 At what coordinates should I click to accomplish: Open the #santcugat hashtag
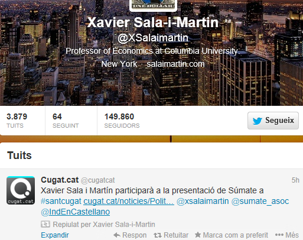point(61,201)
